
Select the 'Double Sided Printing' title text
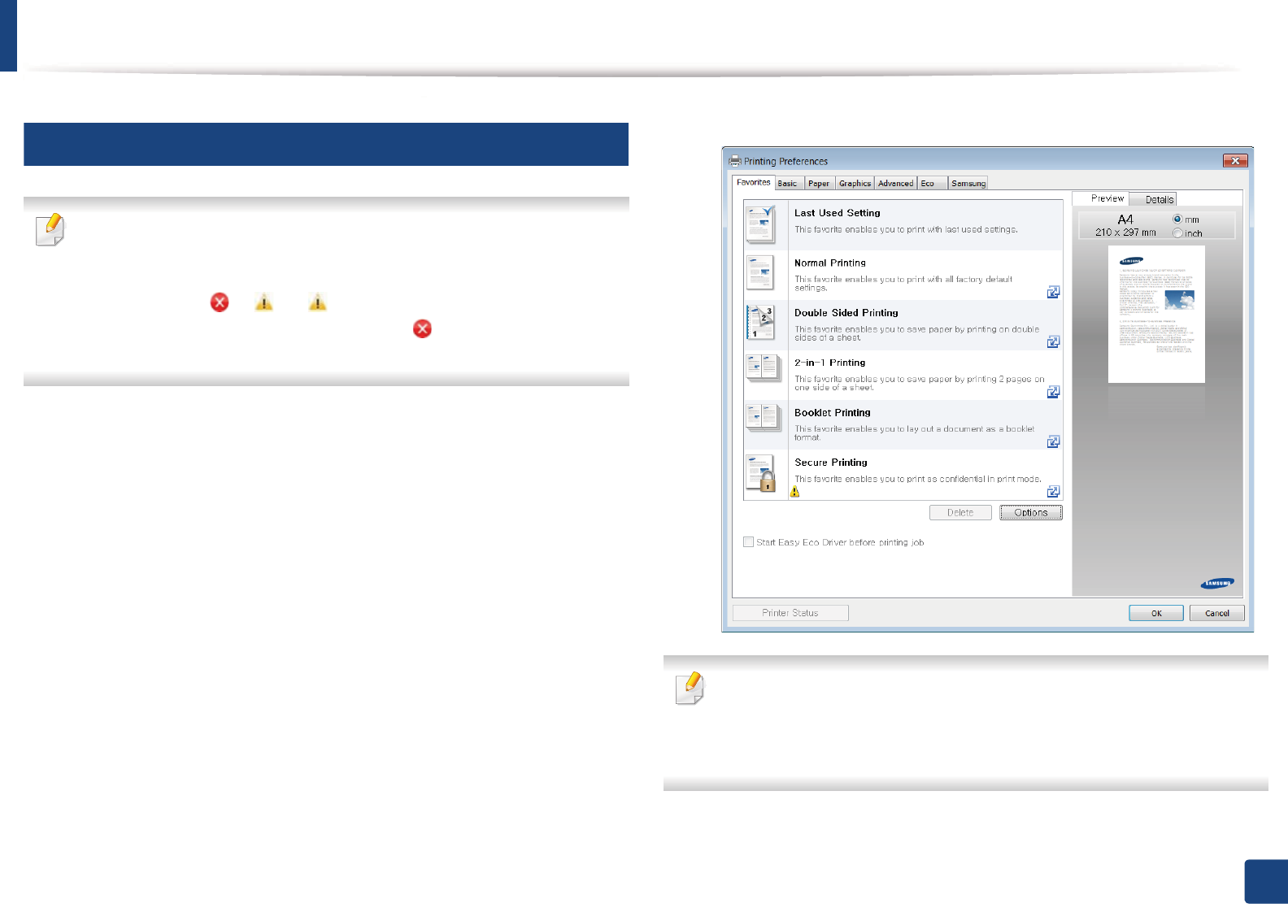click(846, 313)
